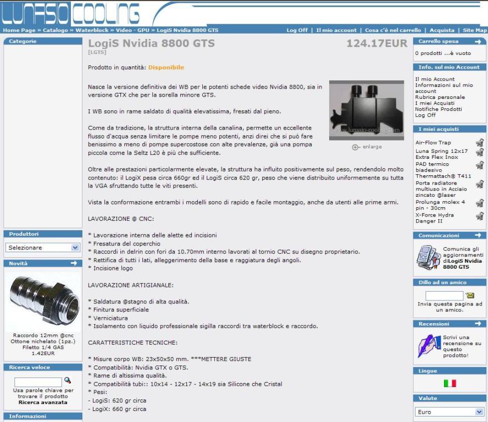The image size is (488, 422).
Task: Open I miei Acquisti link
Action: point(435,103)
